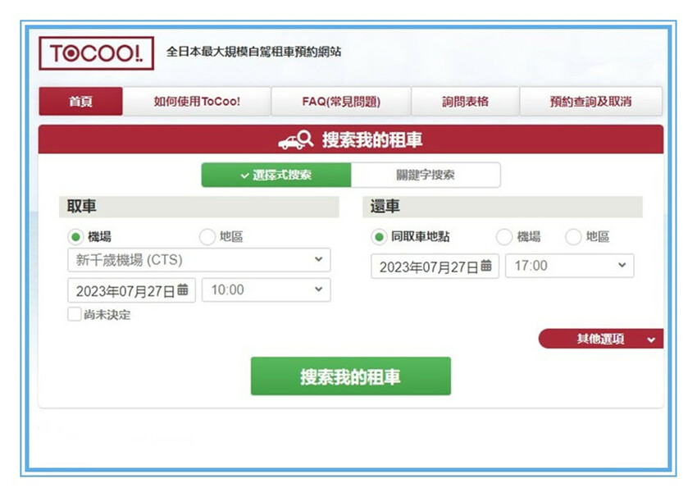Screen dimensions: 697x497
Task: Click the car search icon in header
Action: point(295,140)
